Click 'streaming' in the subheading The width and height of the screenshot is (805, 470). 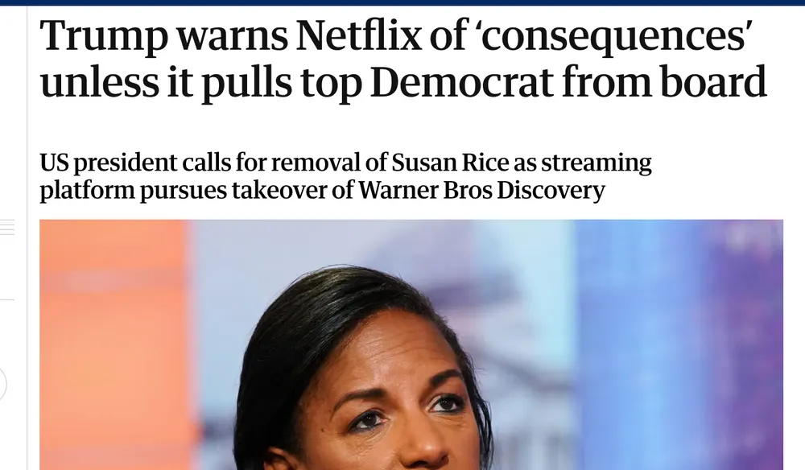click(597, 164)
